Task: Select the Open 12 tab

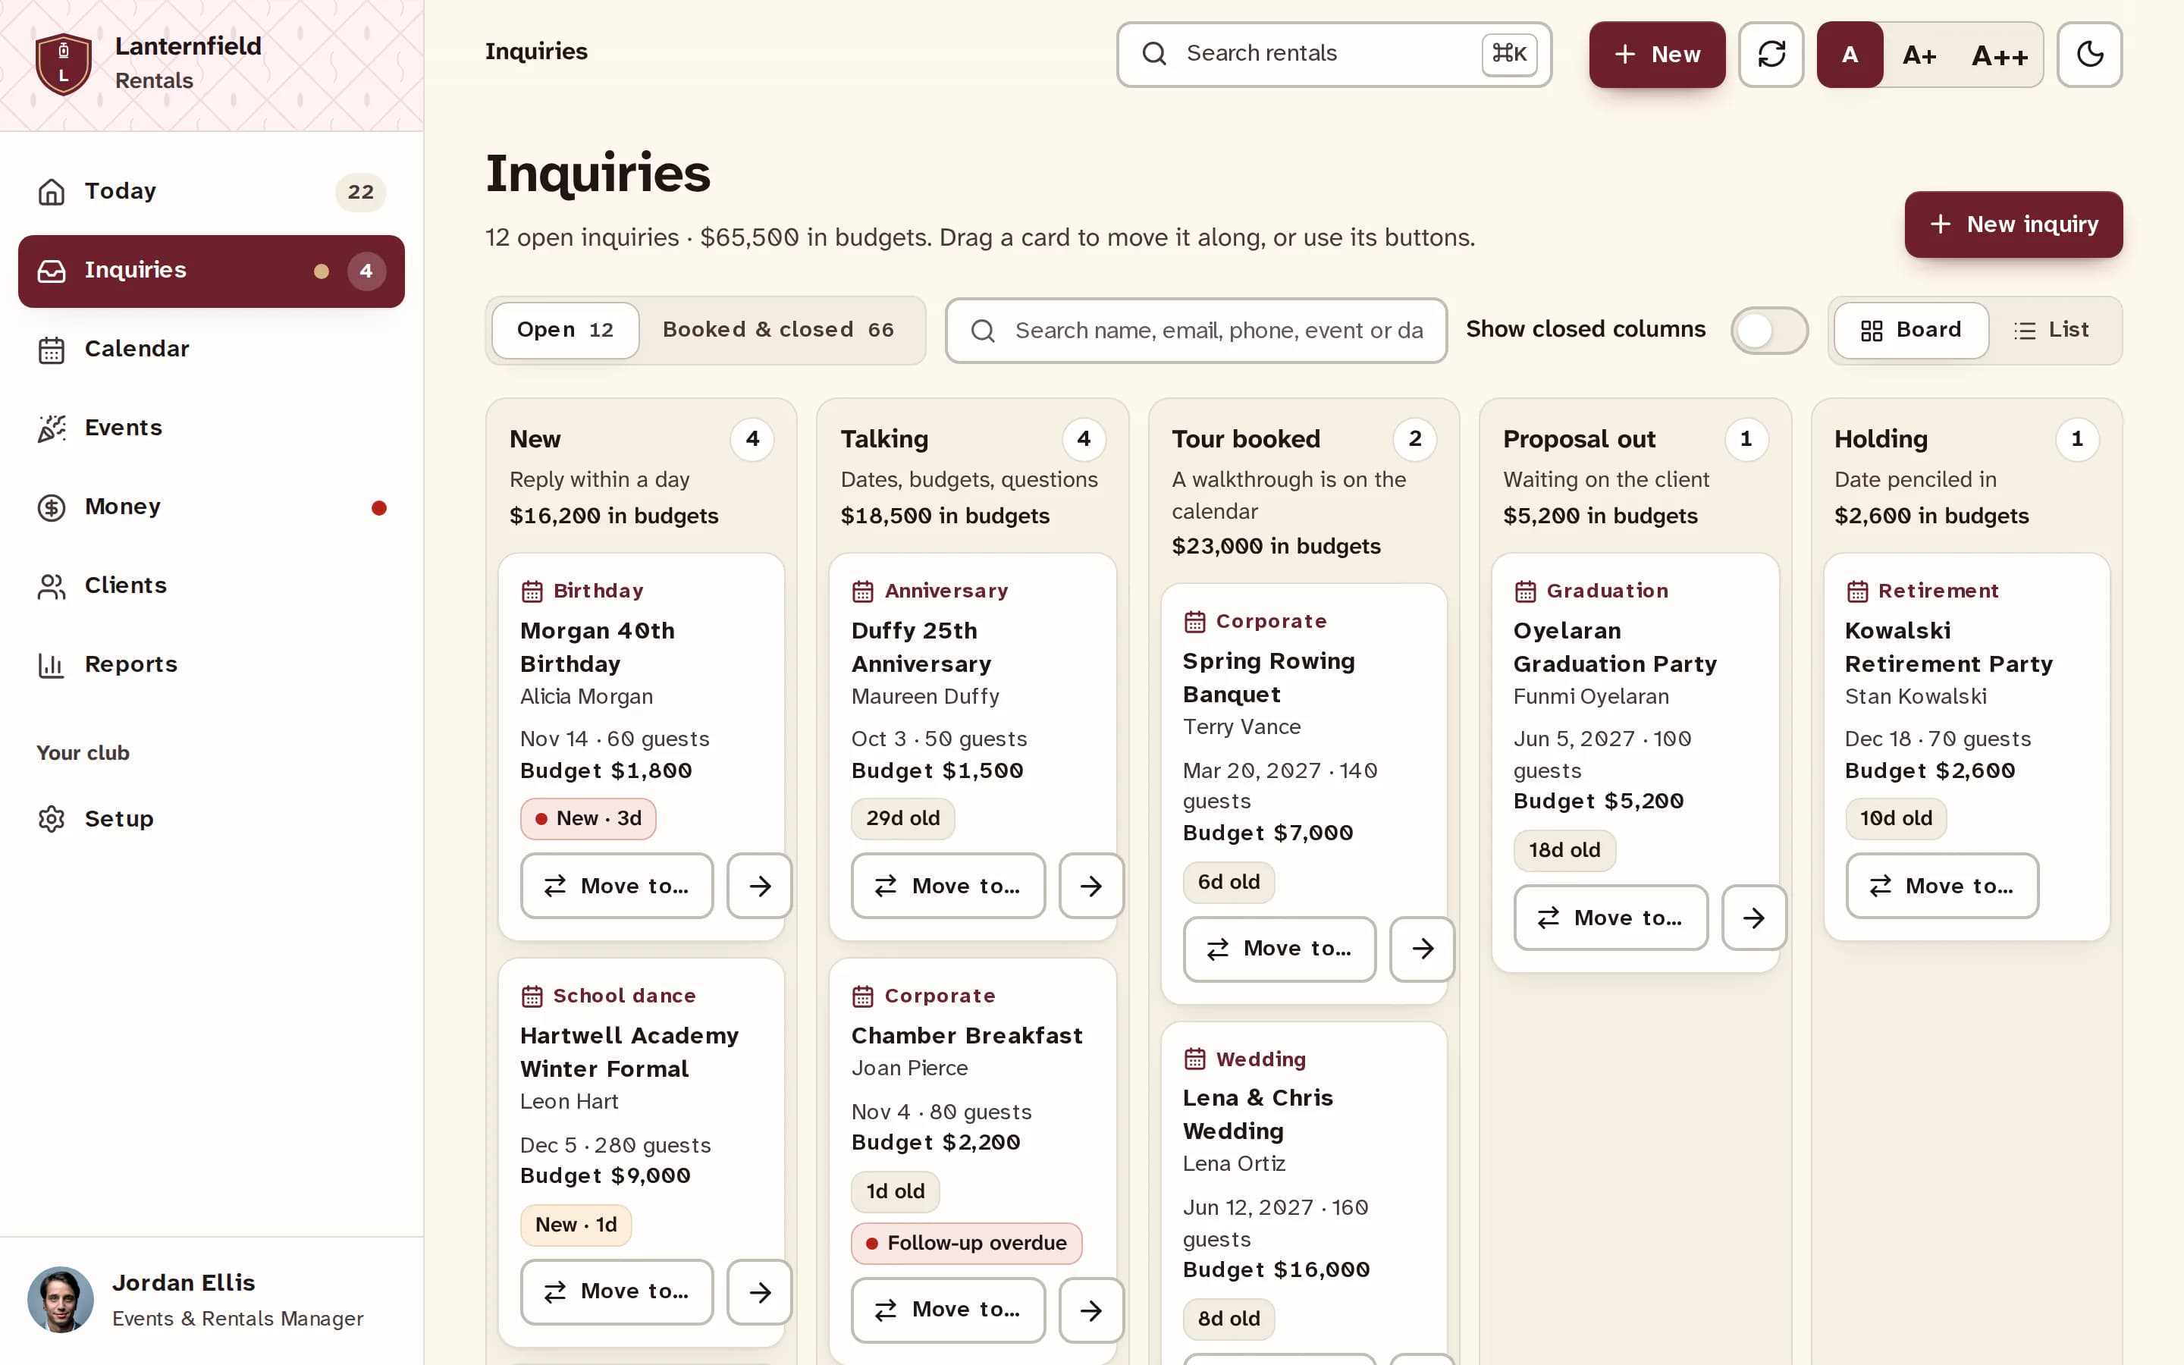Action: click(565, 331)
